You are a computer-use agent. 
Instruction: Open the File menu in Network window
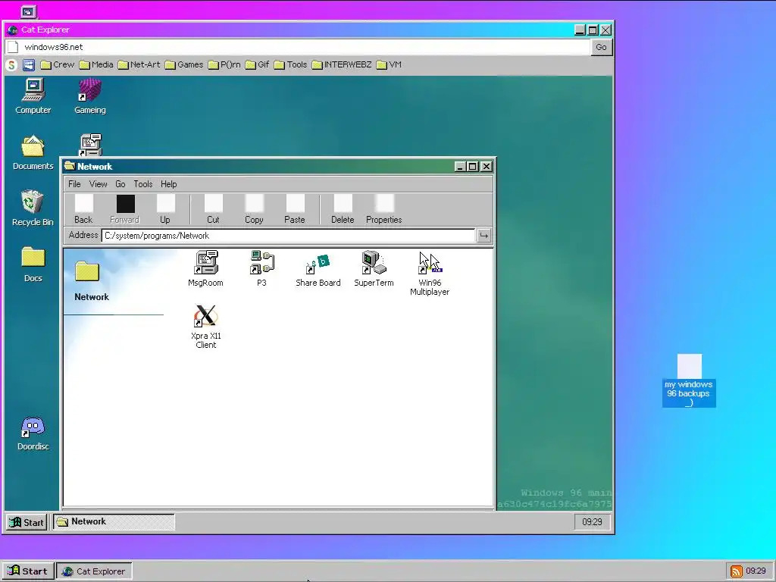(74, 184)
